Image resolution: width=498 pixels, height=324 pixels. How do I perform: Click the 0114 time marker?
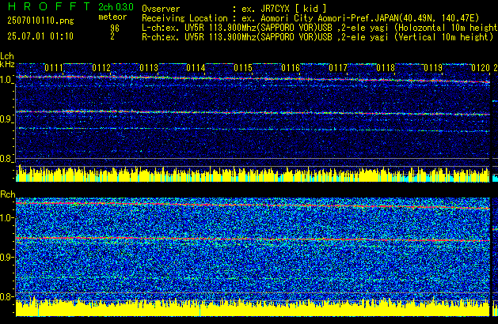[196, 68]
